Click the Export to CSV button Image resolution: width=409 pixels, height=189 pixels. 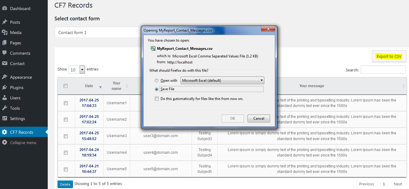coord(389,56)
